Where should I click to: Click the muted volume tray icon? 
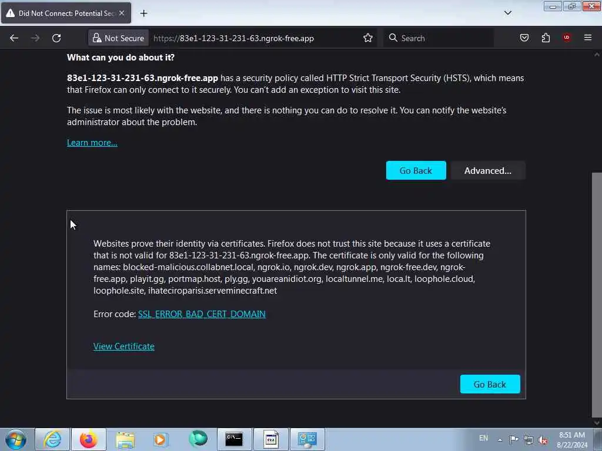coord(543,440)
